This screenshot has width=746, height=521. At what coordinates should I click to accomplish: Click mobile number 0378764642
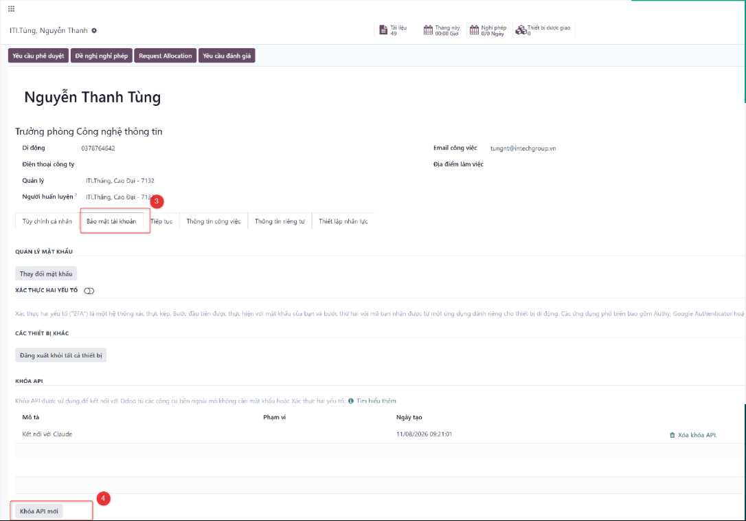pos(98,148)
